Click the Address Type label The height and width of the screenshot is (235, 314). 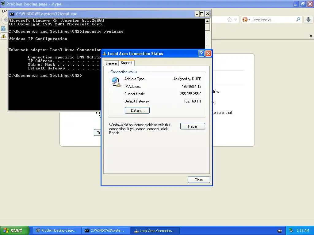pos(135,79)
